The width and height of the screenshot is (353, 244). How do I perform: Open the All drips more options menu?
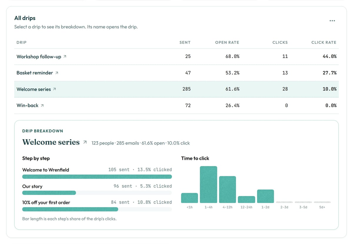point(332,21)
